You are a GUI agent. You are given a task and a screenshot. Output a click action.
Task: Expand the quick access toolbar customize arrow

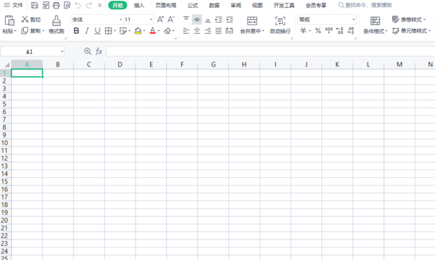pos(100,6)
